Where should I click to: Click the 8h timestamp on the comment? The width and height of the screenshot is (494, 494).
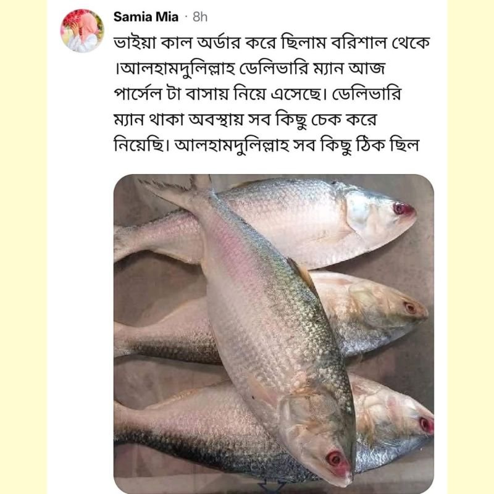(x=200, y=17)
